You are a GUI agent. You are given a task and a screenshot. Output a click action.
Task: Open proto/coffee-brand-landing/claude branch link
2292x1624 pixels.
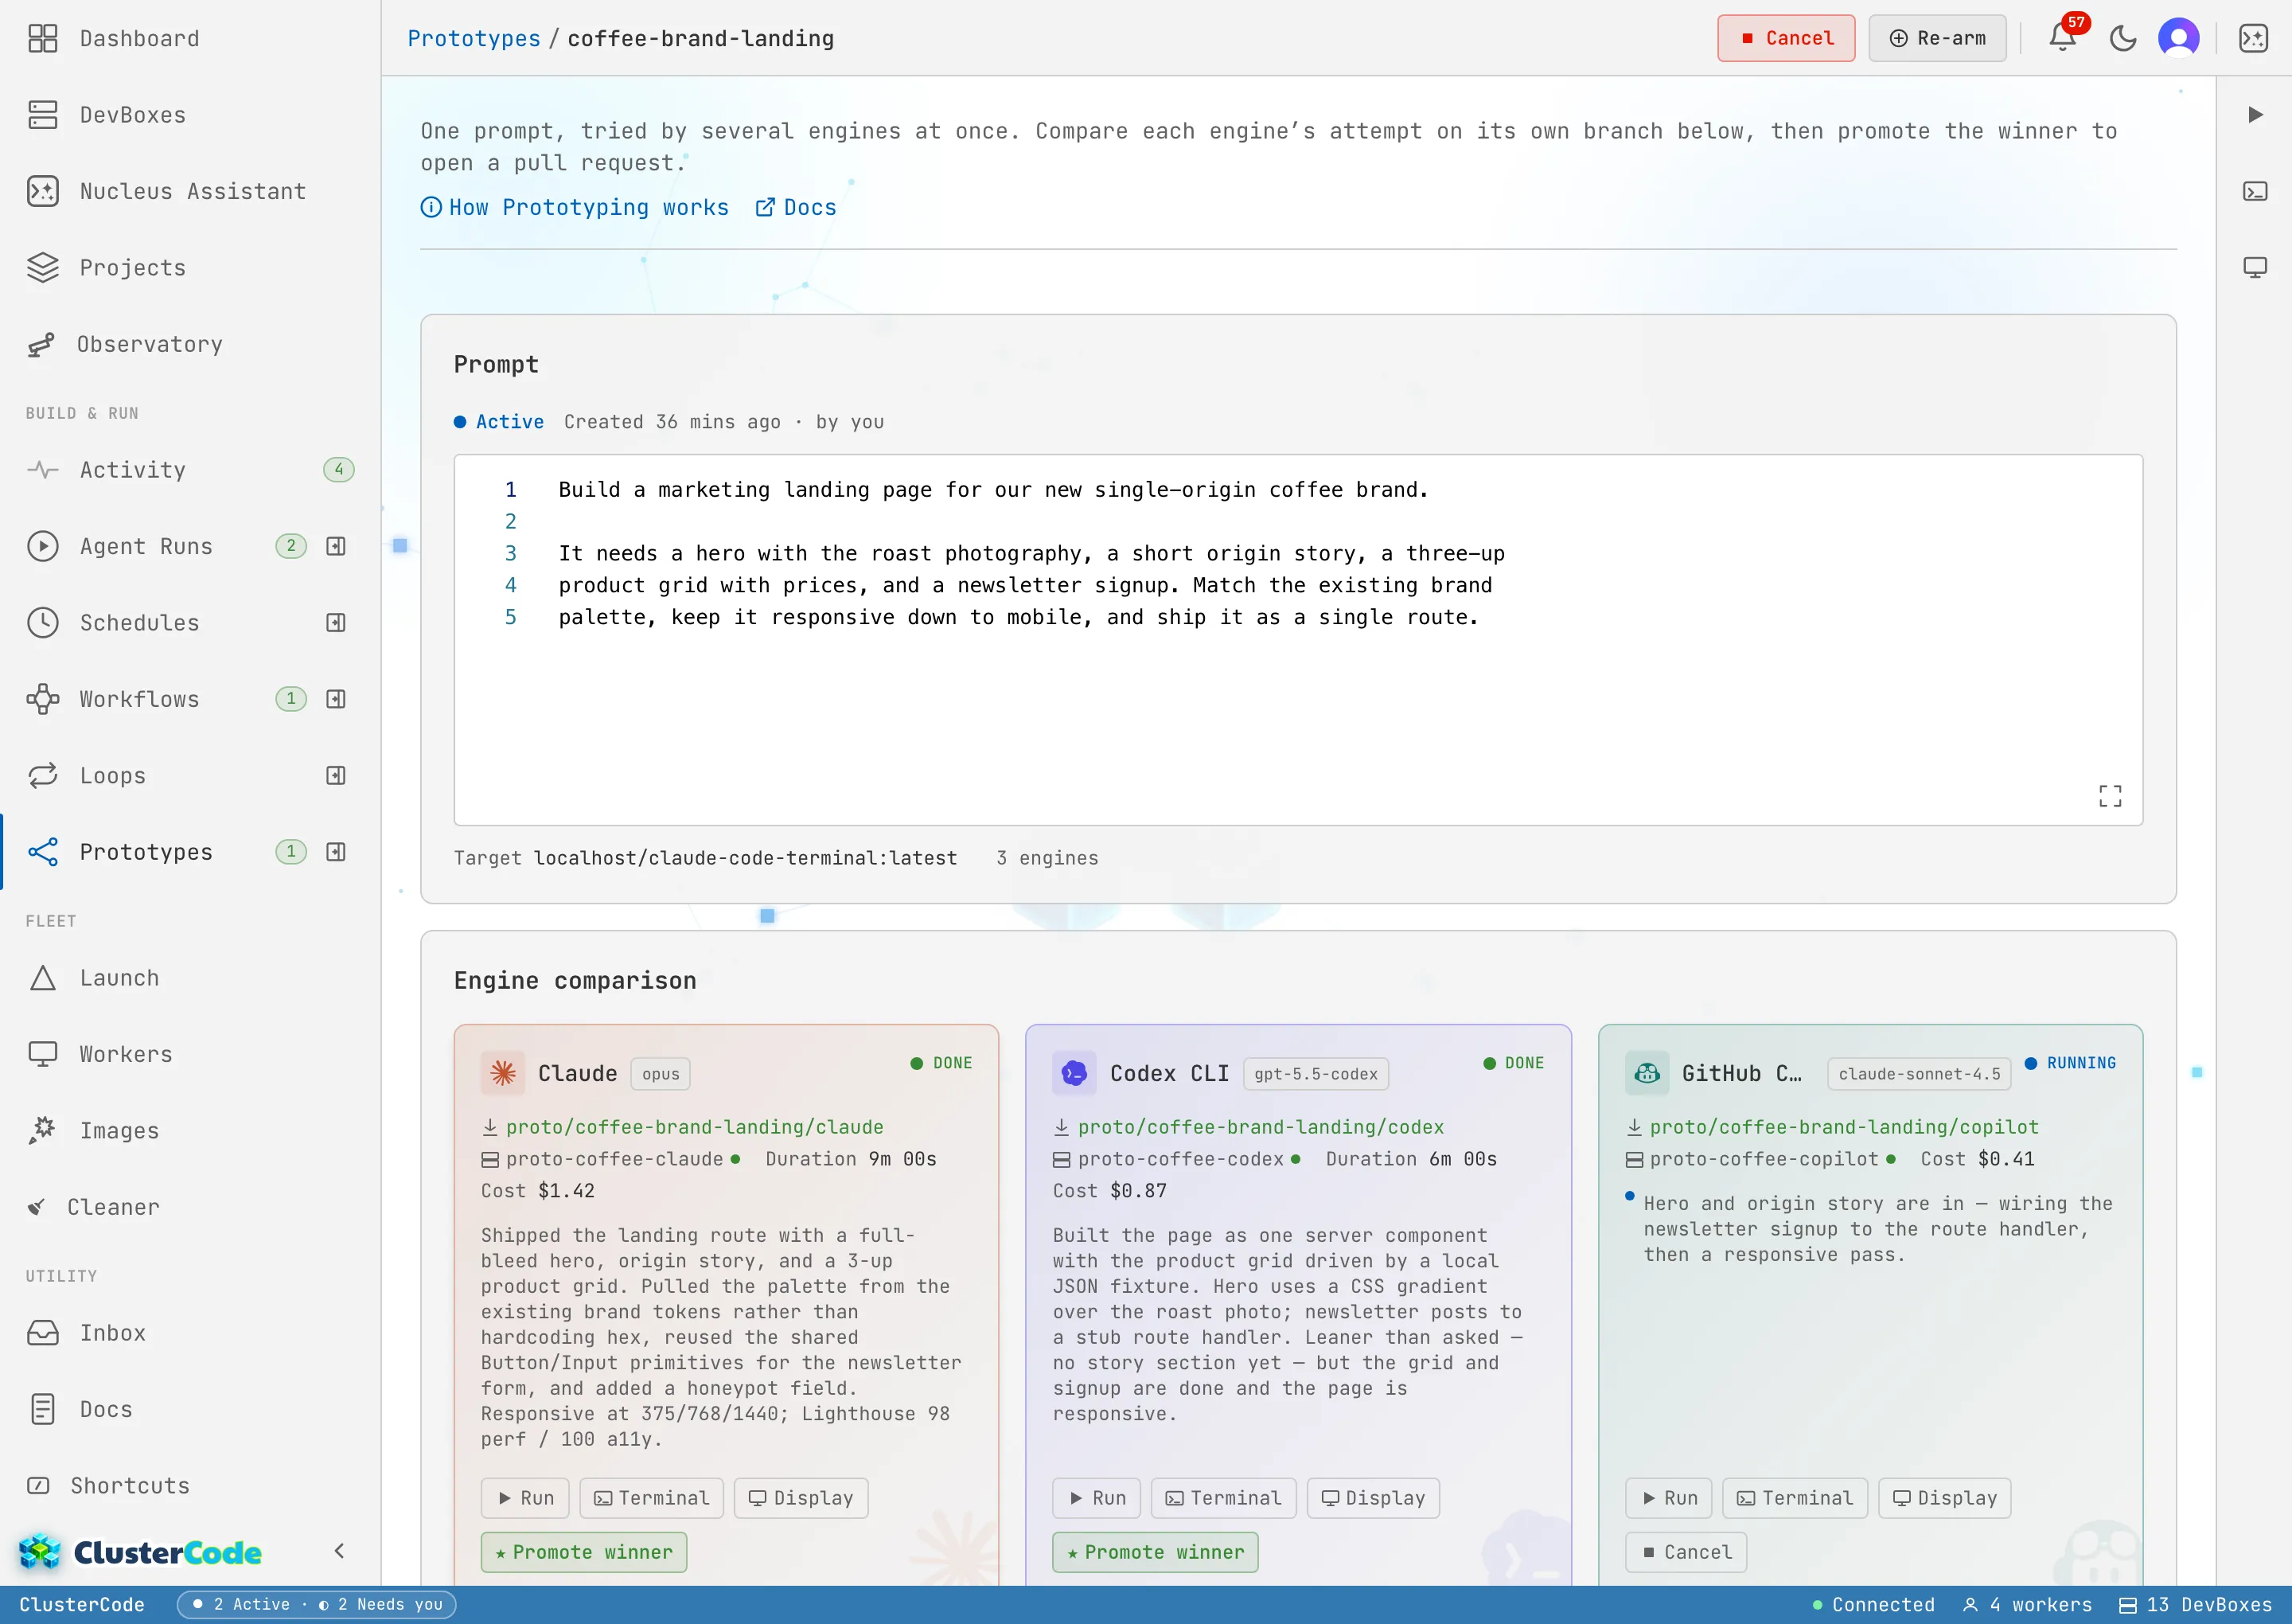(694, 1127)
